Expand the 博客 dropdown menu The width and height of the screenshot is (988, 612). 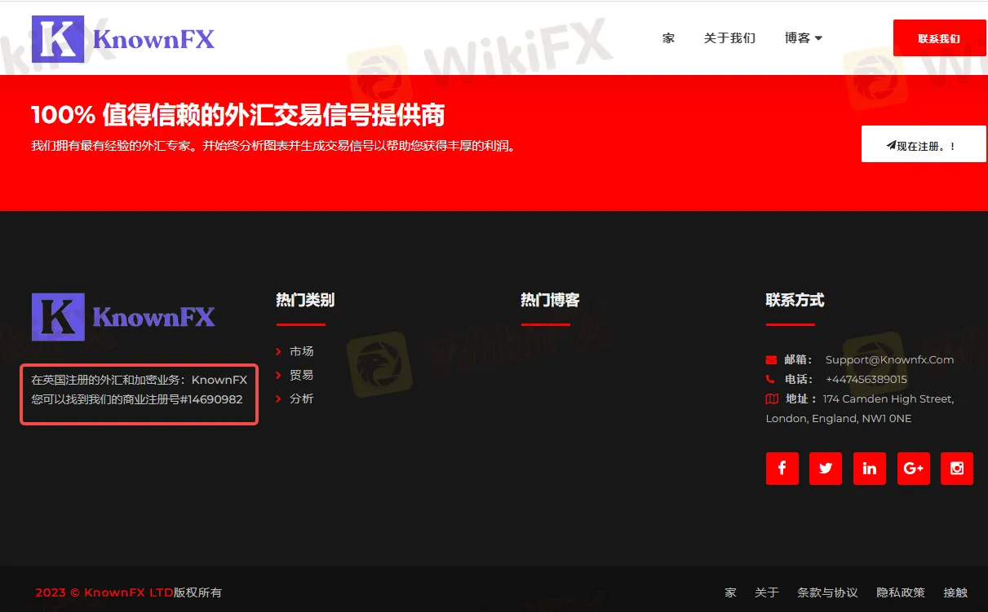(803, 37)
